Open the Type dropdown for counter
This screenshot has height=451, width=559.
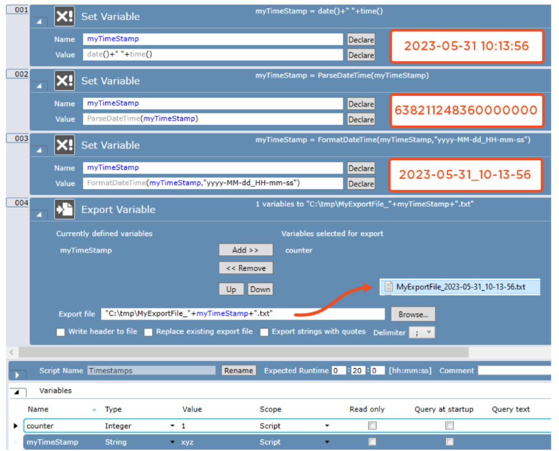tap(173, 426)
